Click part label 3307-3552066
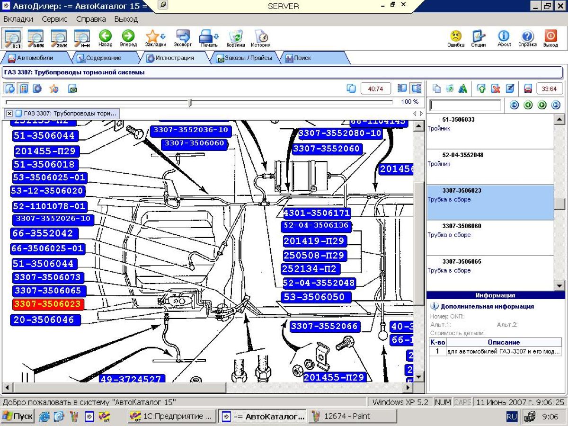This screenshot has height=426, width=568. (x=324, y=327)
